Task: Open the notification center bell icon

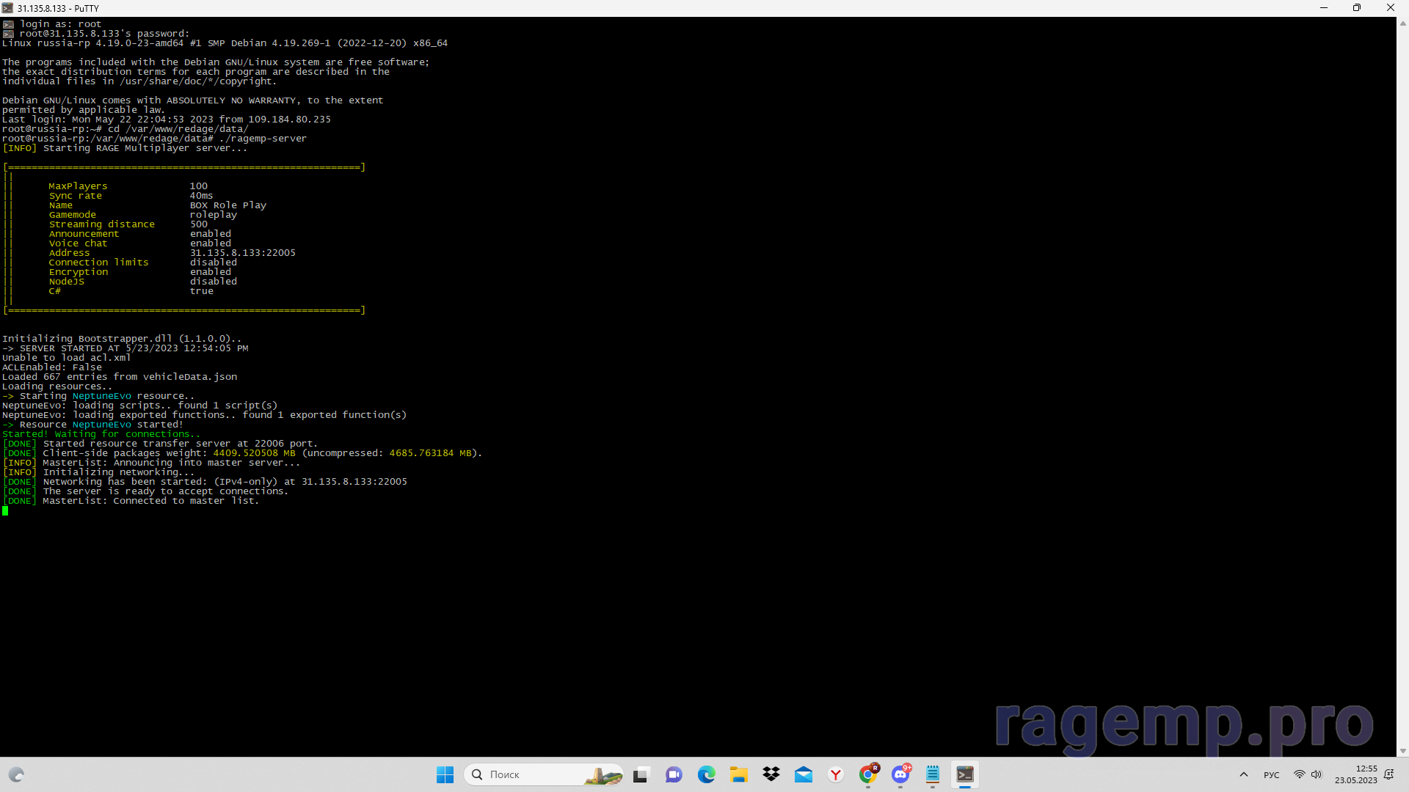Action: coord(1388,774)
